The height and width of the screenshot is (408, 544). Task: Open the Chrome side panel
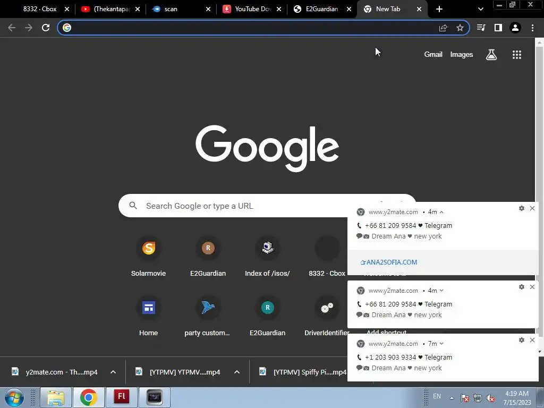(x=498, y=28)
